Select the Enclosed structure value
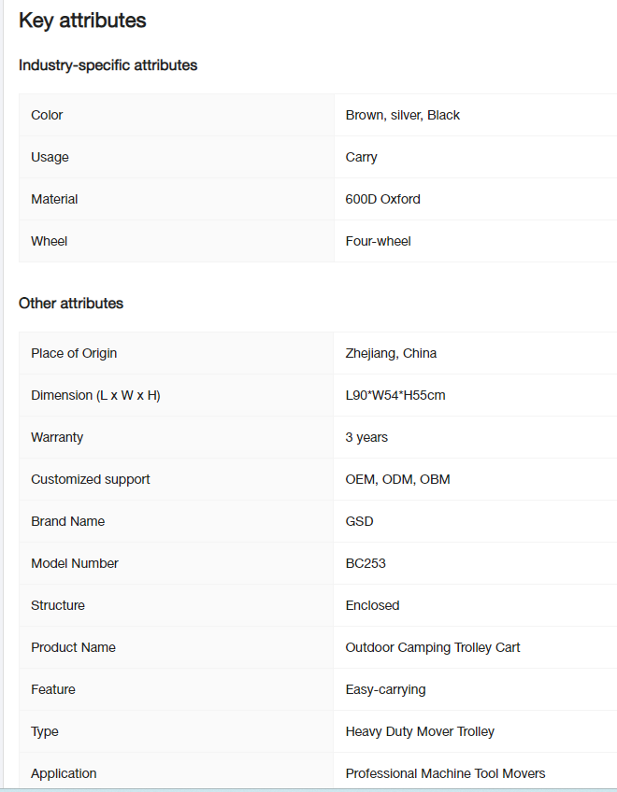The image size is (617, 792). point(372,605)
